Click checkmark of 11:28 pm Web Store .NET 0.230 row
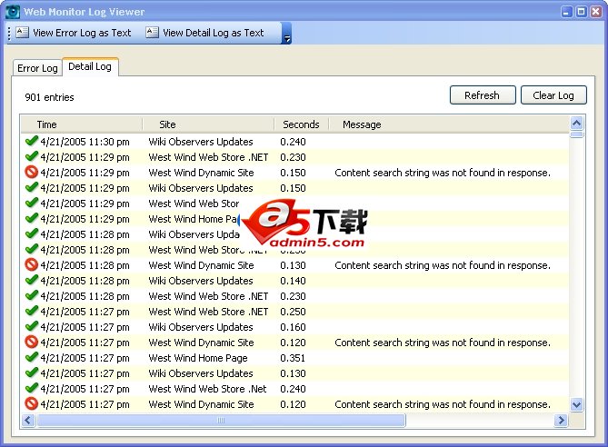 [x=32, y=295]
